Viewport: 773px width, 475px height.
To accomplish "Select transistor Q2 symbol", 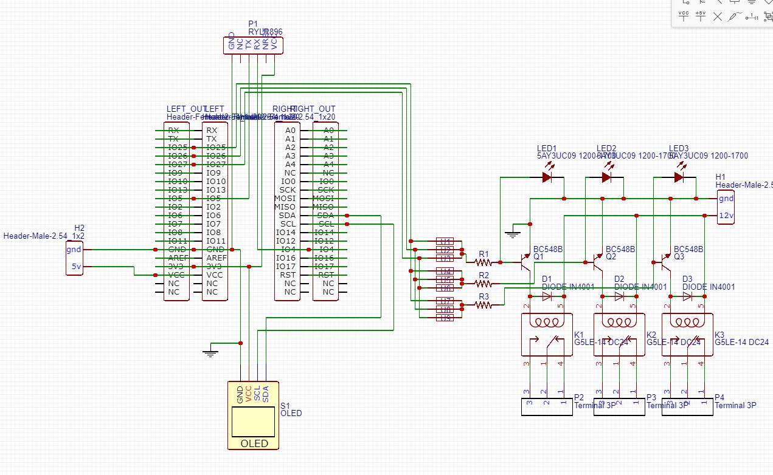I will click(x=597, y=262).
